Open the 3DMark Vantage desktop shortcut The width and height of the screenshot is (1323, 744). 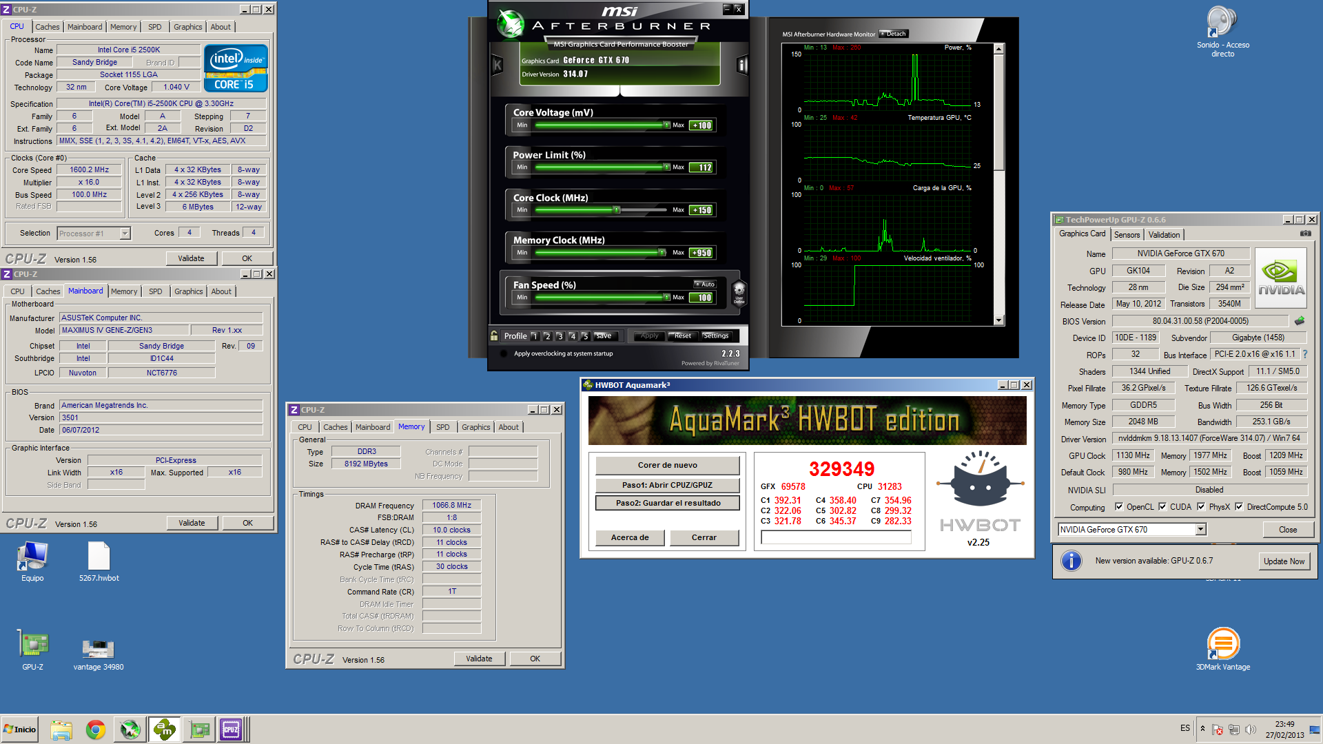pyautogui.click(x=1222, y=649)
